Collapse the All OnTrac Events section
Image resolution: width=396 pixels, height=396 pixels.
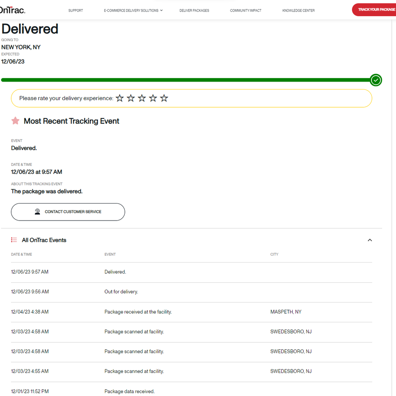[x=370, y=240]
